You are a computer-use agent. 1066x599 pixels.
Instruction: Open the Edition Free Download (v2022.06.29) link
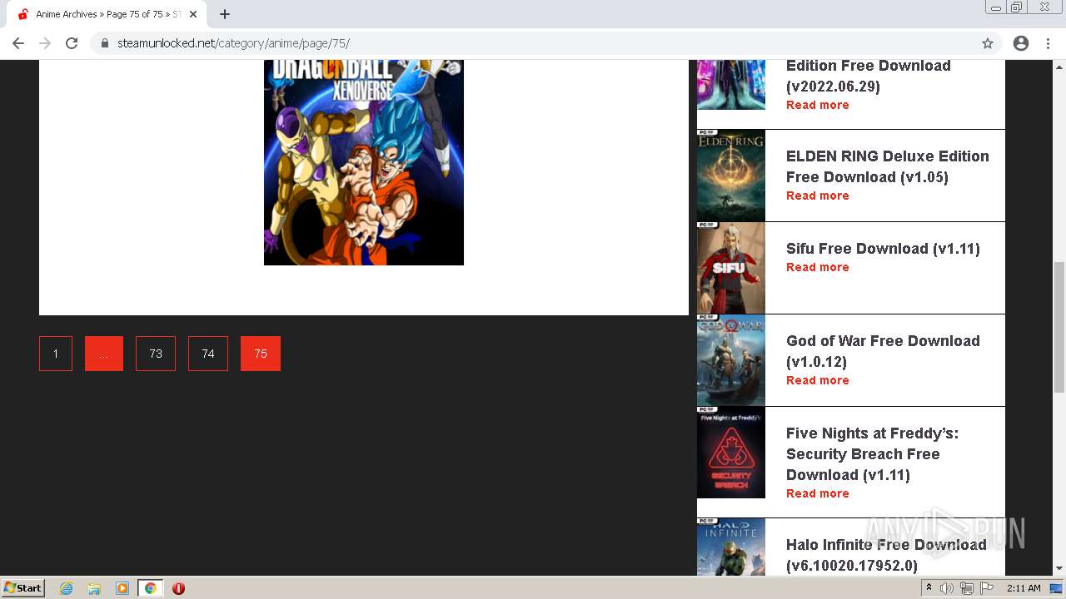(x=869, y=76)
